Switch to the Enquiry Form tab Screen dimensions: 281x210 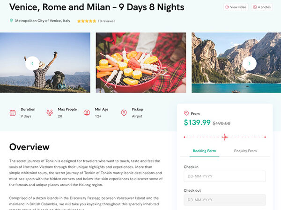(245, 151)
